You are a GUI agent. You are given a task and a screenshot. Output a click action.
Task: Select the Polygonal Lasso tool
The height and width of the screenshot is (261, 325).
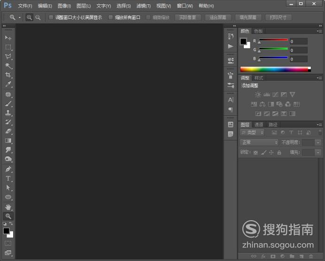[x=8, y=56]
